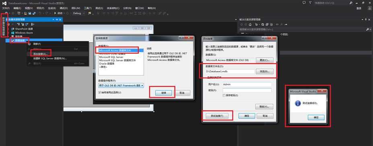Click the Browse(B) button beside Database1.mdb
Screen dimensions: 373x146
pyautogui.click(x=264, y=71)
